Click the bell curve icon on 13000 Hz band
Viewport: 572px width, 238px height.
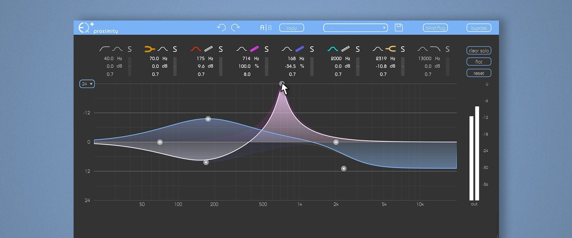tap(423, 49)
